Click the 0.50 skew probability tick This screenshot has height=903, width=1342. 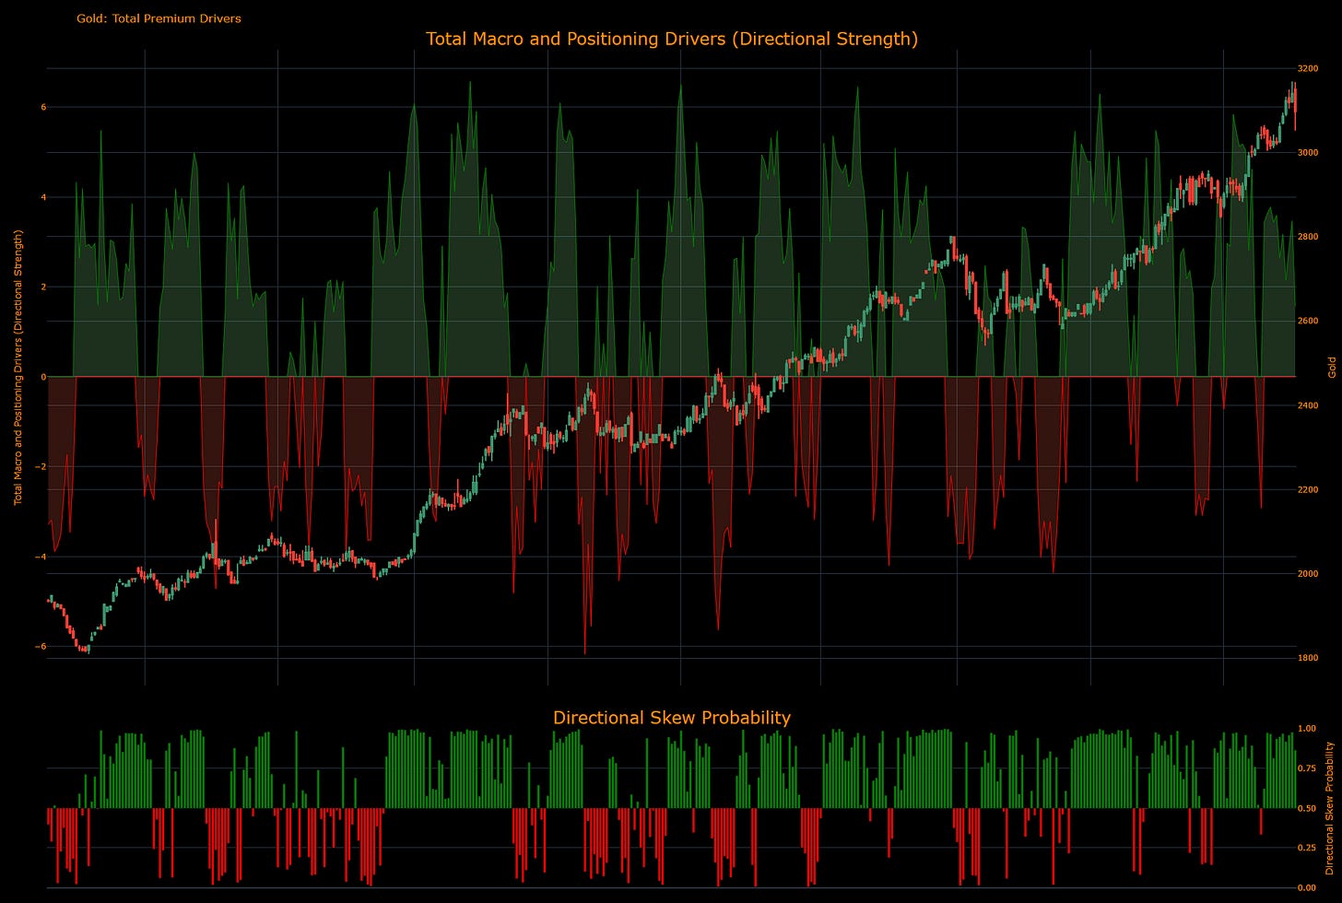[1307, 808]
